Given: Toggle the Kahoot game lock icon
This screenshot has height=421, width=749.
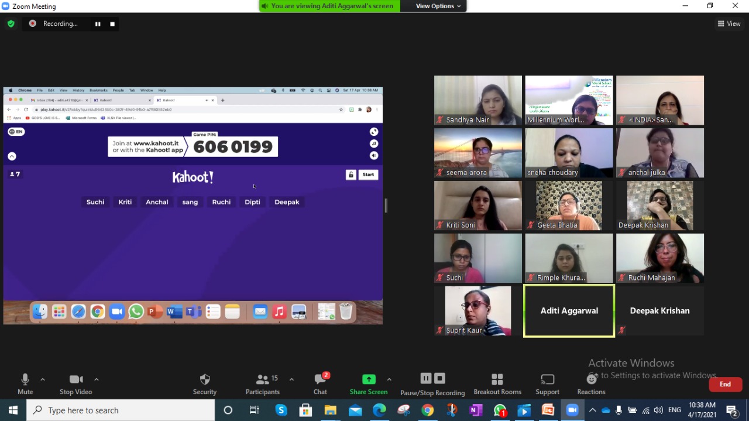Looking at the screenshot, I should [351, 174].
